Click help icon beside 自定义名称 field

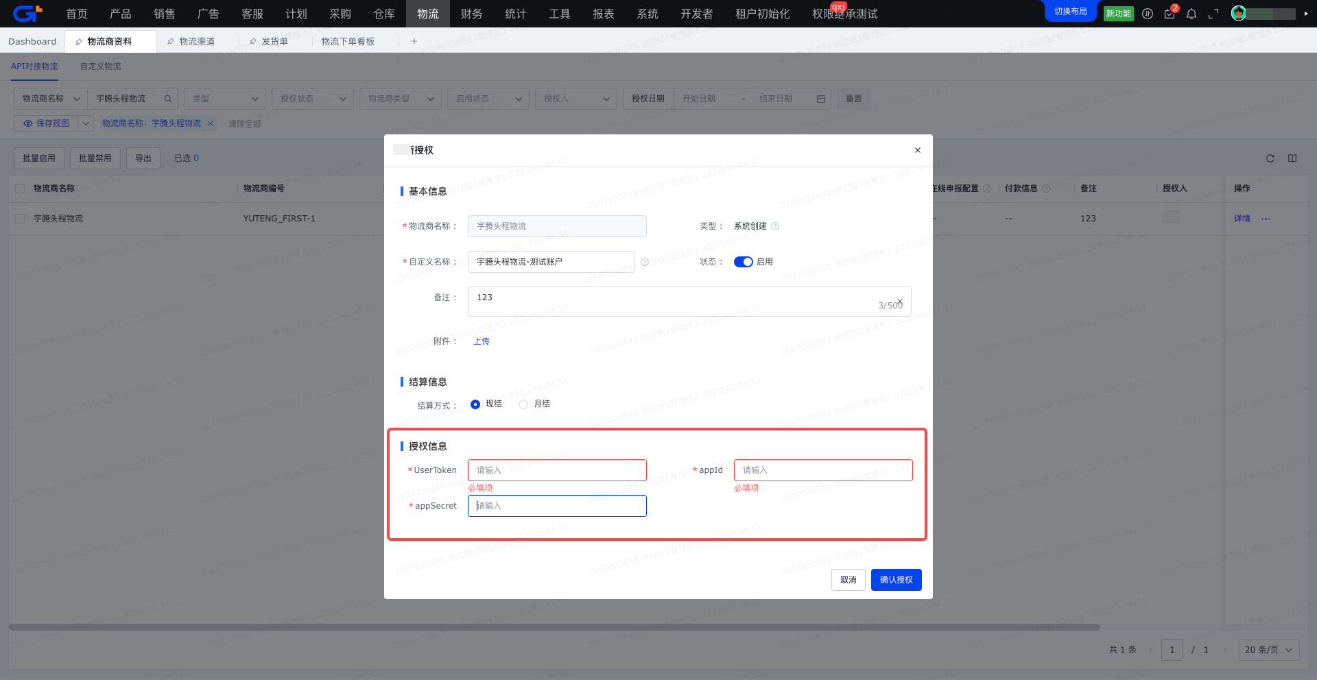pos(645,262)
